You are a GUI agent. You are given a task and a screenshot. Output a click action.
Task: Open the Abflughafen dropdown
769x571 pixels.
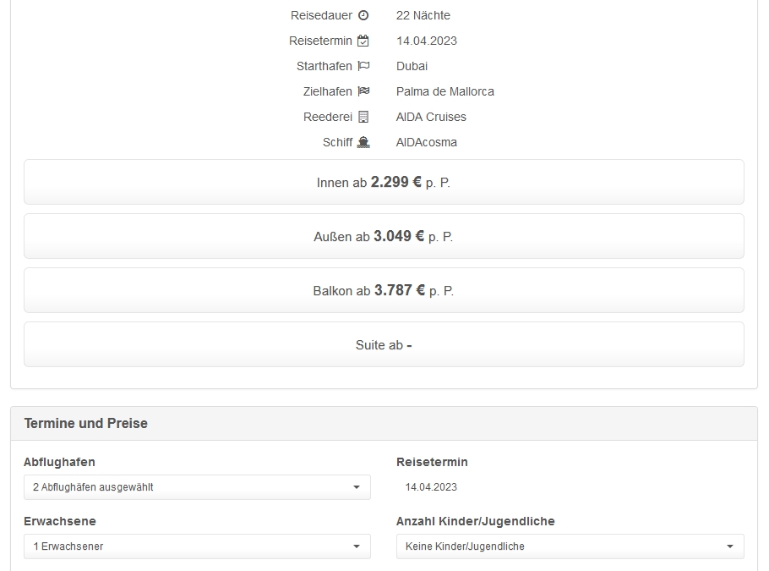pos(197,487)
